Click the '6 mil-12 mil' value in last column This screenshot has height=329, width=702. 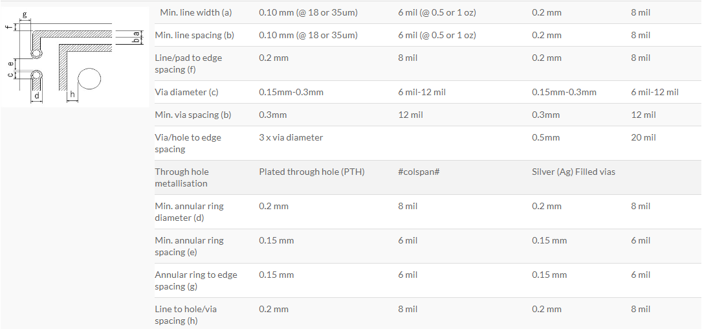(655, 93)
